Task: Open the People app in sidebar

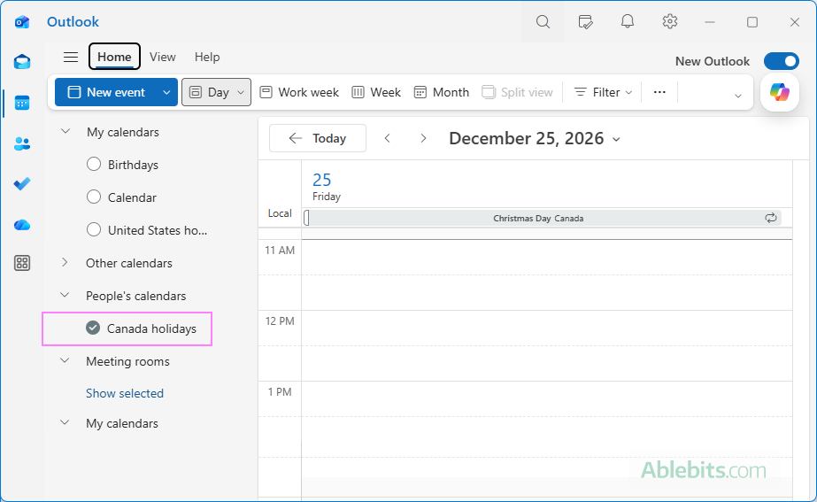Action: (x=22, y=143)
